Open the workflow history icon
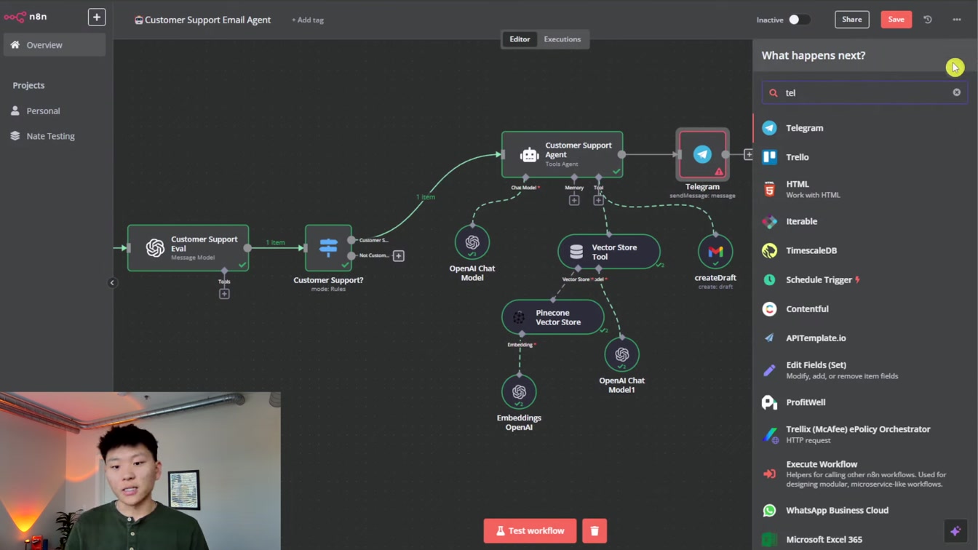Viewport: 978px width, 550px height. click(x=928, y=20)
